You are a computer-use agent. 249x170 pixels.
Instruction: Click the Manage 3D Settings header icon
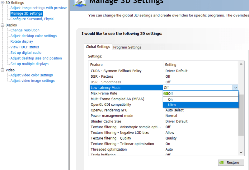click(x=80, y=3)
